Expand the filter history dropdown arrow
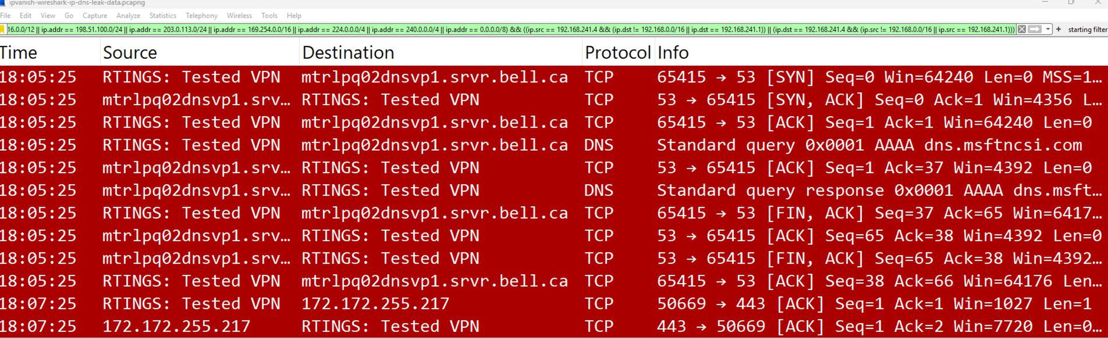The width and height of the screenshot is (1108, 338). 1048,30
